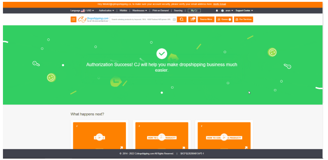Click the orange search magnifier button

click(x=181, y=19)
